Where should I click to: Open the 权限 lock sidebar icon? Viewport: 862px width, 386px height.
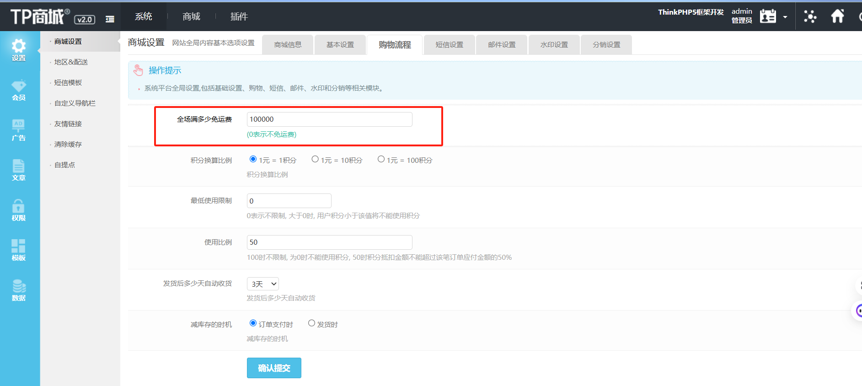click(x=19, y=210)
